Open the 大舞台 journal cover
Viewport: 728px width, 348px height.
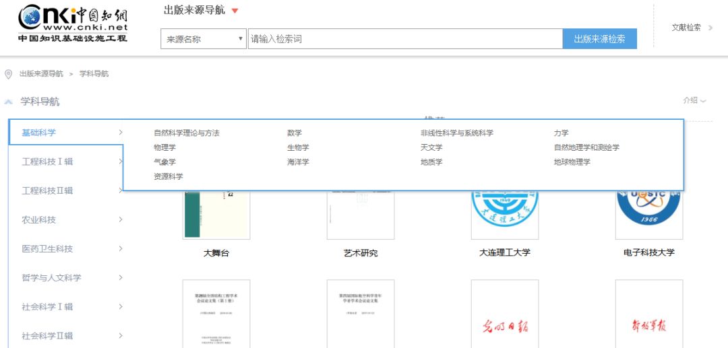tap(216, 215)
